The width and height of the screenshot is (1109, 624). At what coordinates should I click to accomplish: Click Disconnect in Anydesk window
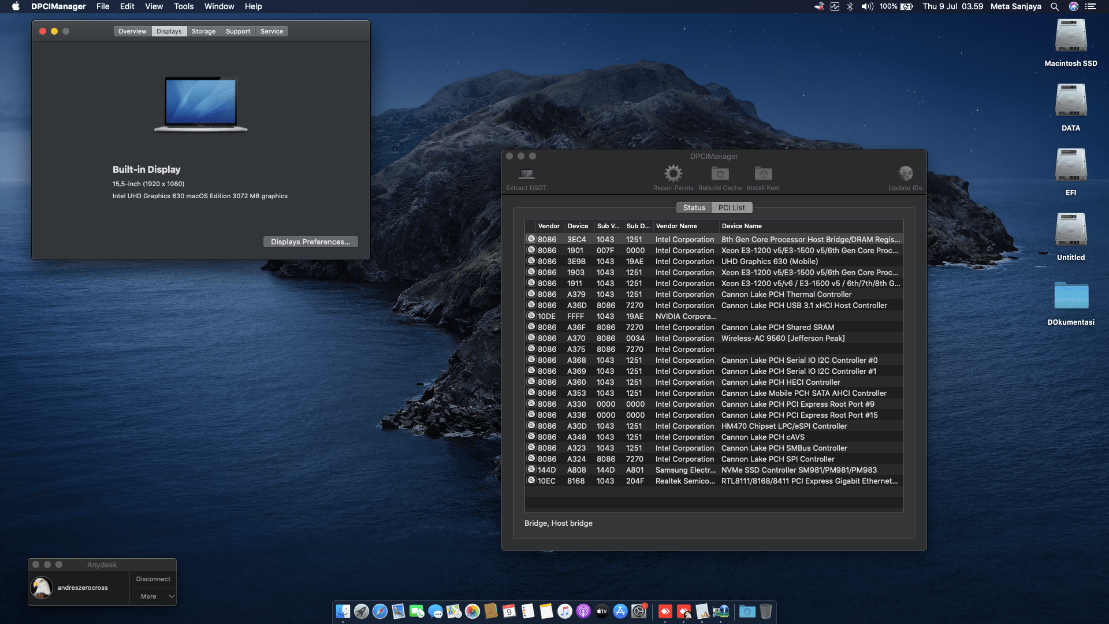tap(153, 579)
